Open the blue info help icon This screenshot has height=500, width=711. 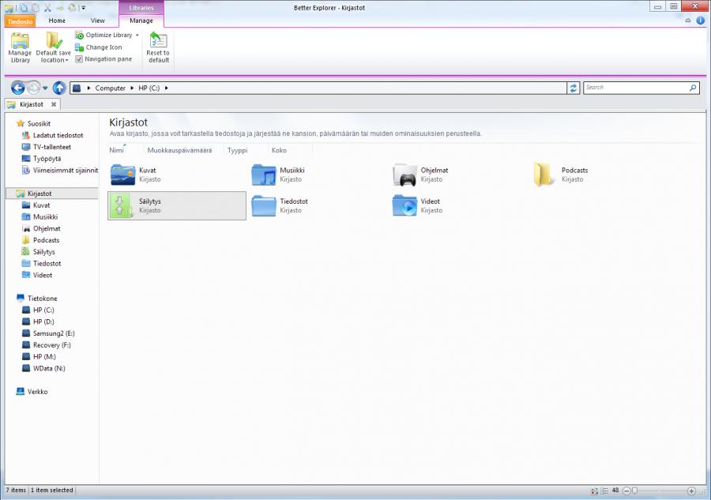coord(700,21)
